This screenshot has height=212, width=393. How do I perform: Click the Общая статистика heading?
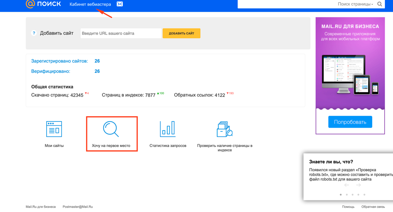point(52,87)
